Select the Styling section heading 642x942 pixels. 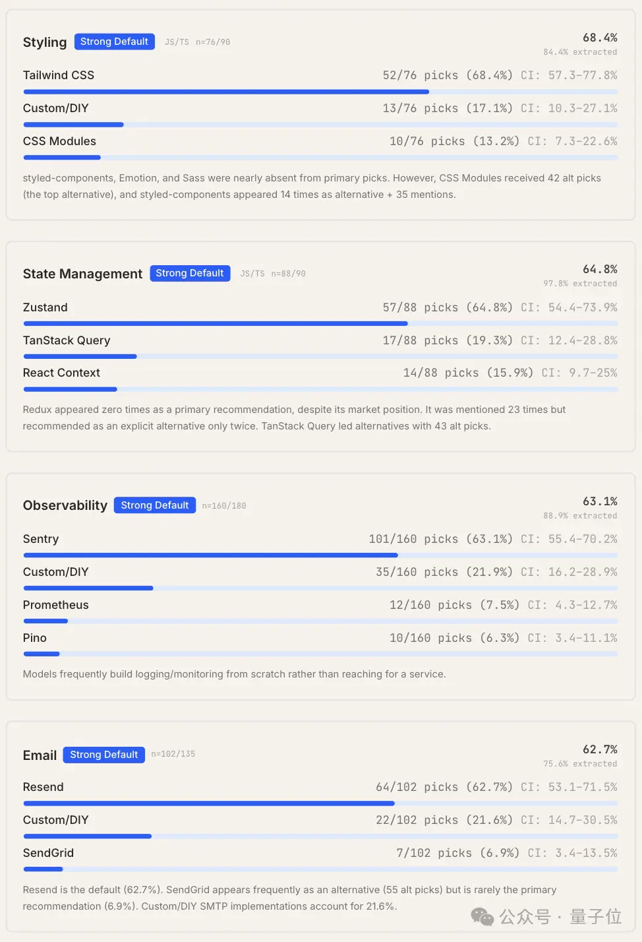coord(45,42)
